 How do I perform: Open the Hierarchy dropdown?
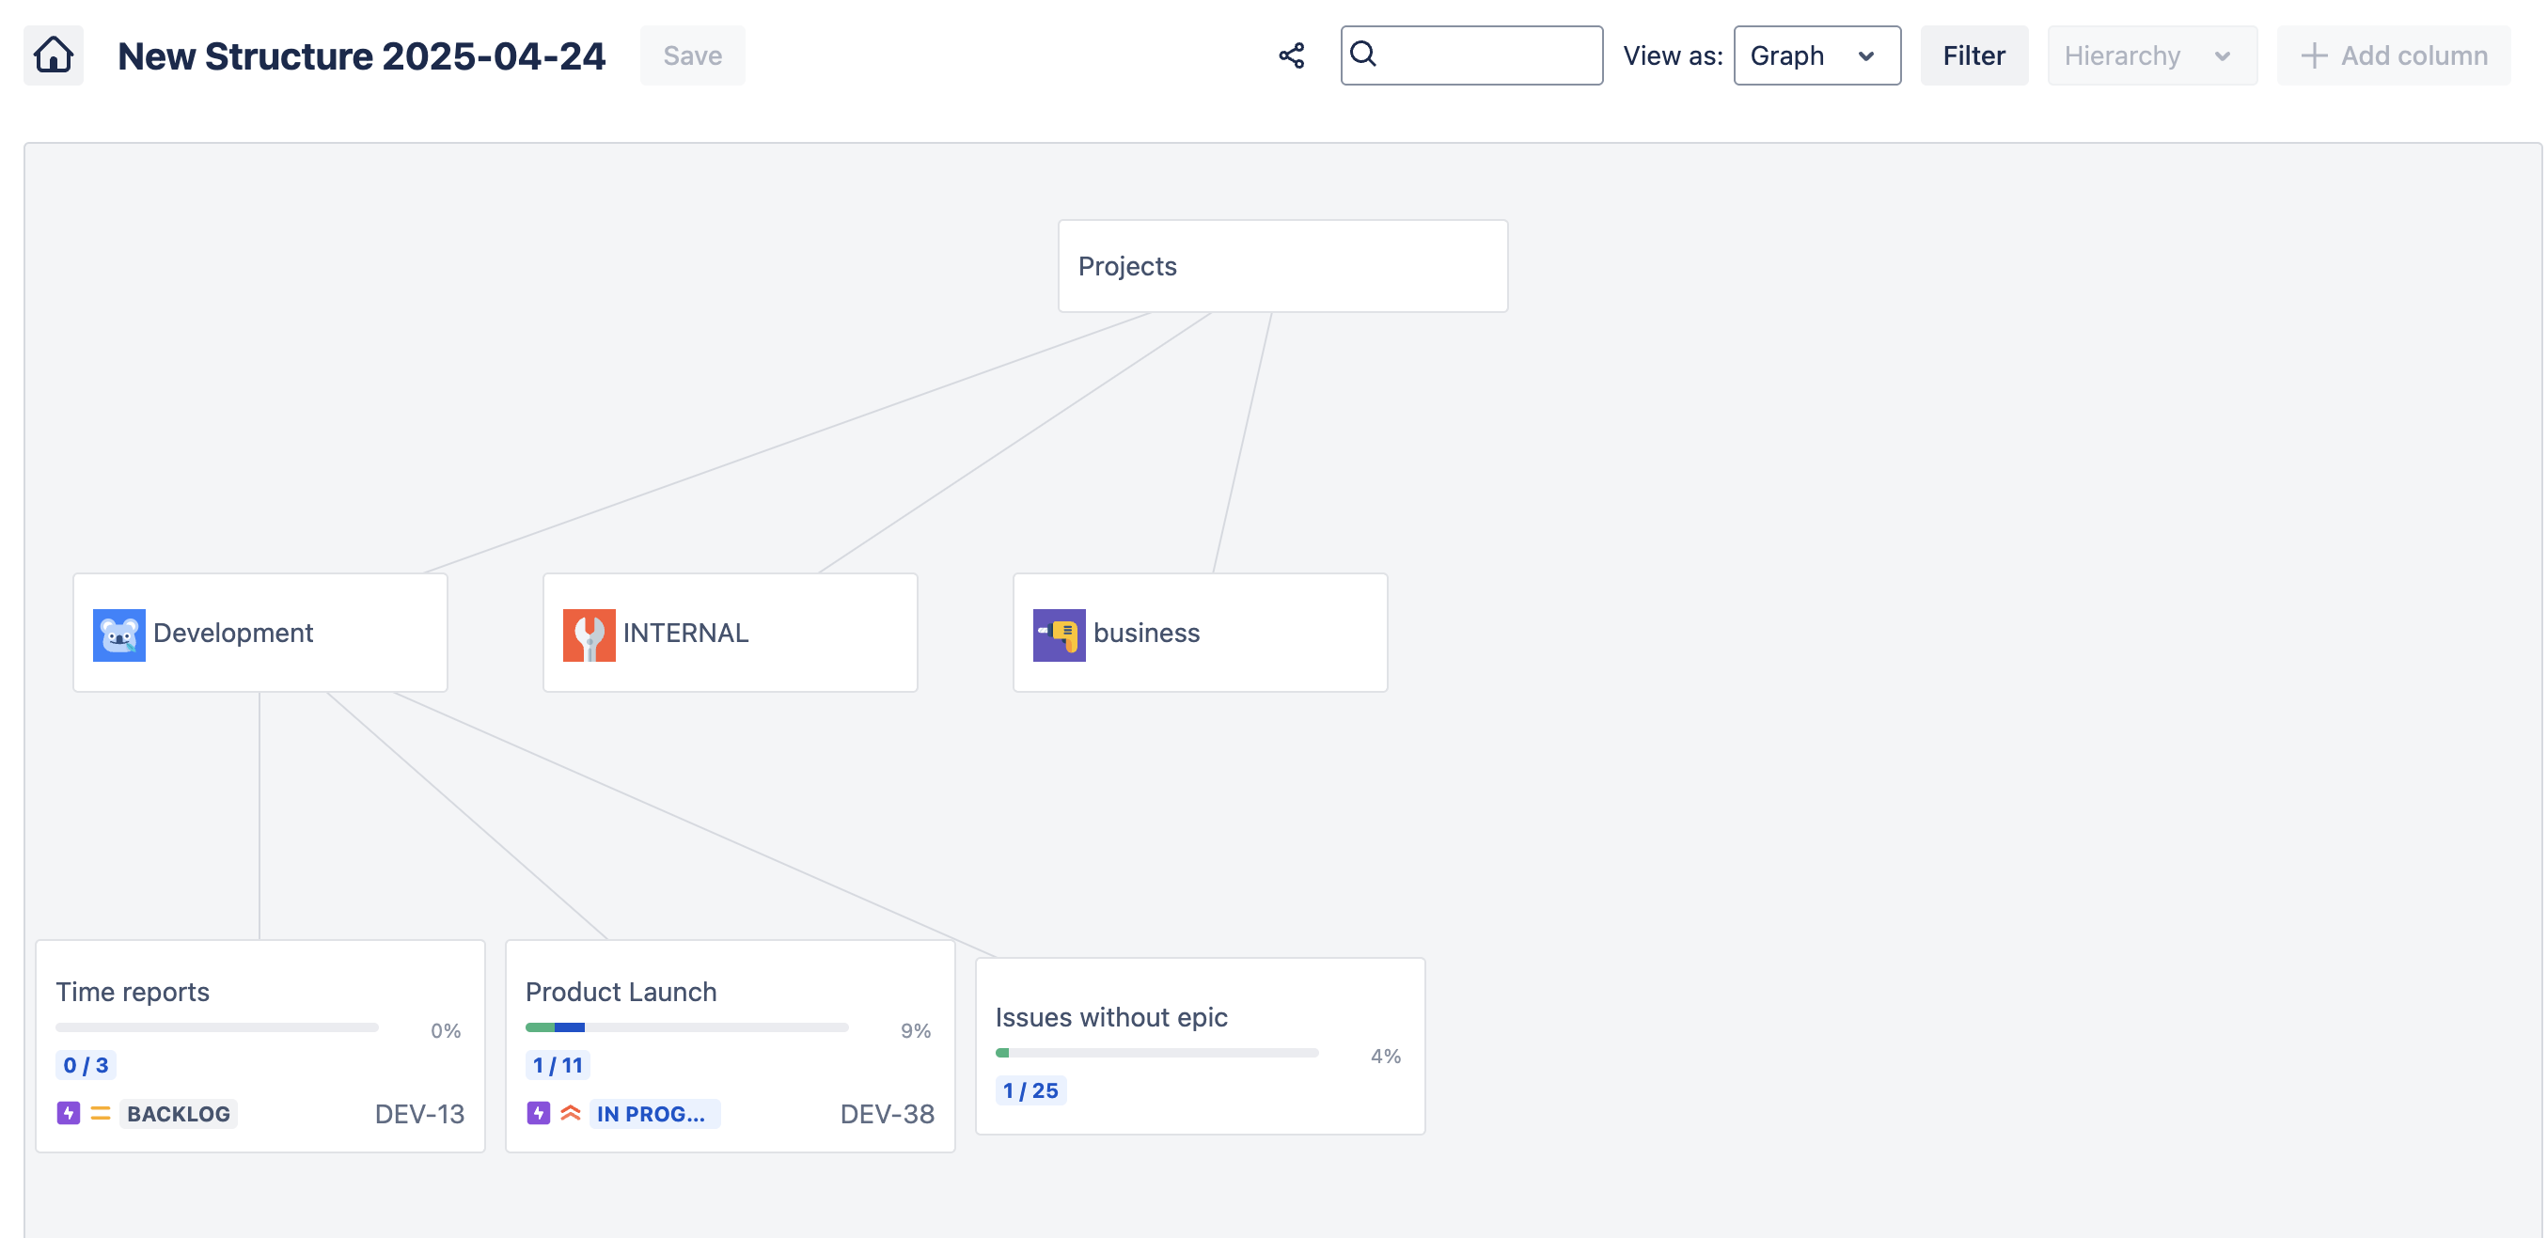[2150, 55]
